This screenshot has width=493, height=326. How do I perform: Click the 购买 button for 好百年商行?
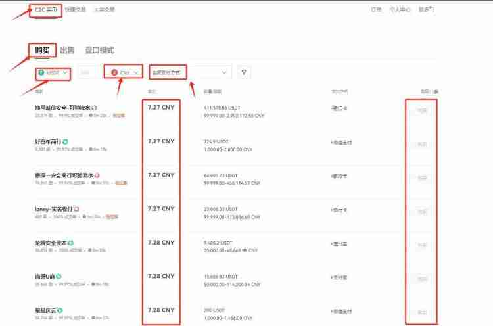422,145
